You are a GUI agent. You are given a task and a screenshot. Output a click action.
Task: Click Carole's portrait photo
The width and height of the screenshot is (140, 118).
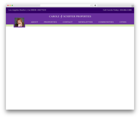pyautogui.click(x=19, y=22)
